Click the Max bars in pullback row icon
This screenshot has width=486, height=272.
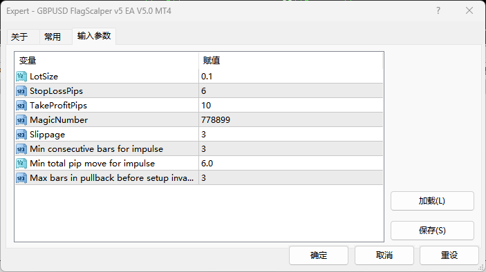21,178
